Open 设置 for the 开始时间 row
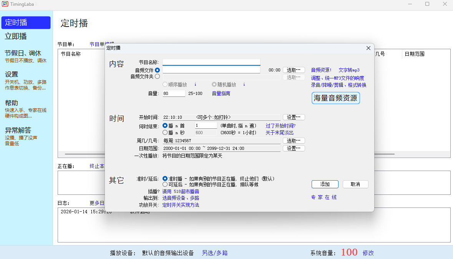The width and height of the screenshot is (453, 259). point(294,117)
